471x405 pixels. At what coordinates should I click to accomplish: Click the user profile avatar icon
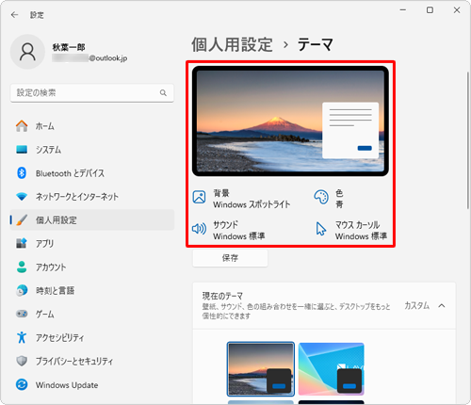[27, 52]
